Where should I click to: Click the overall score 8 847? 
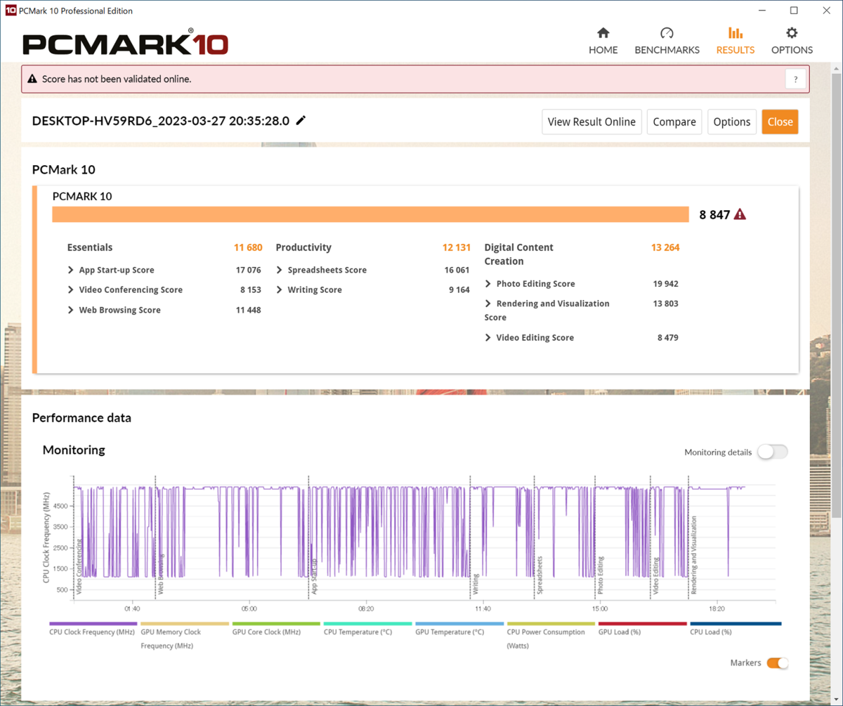pyautogui.click(x=714, y=215)
